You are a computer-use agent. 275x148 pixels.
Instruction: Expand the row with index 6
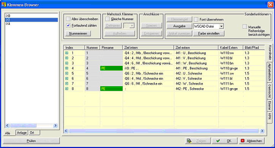coord(66,78)
